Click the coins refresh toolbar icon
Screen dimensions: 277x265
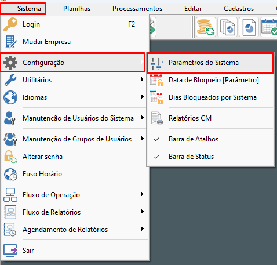pos(206,27)
